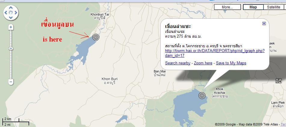Close the info balloon popup
This screenshot has width=286, height=127.
click(x=264, y=23)
